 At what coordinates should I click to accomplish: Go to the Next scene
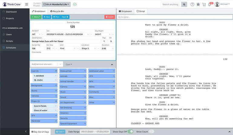click(x=65, y=17)
